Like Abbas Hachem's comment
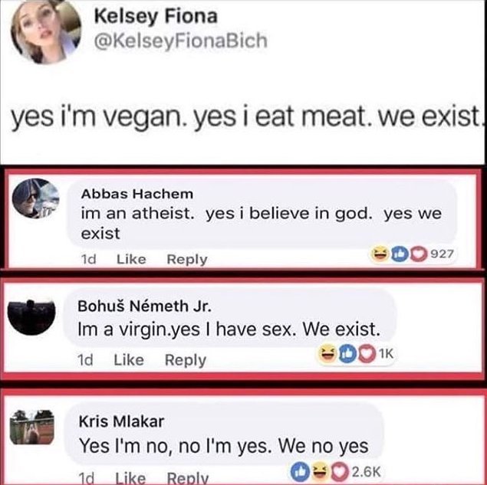This screenshot has height=485, width=487. (x=130, y=259)
